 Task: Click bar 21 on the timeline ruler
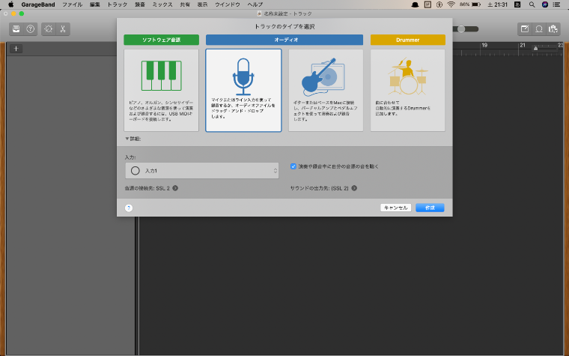point(523,46)
